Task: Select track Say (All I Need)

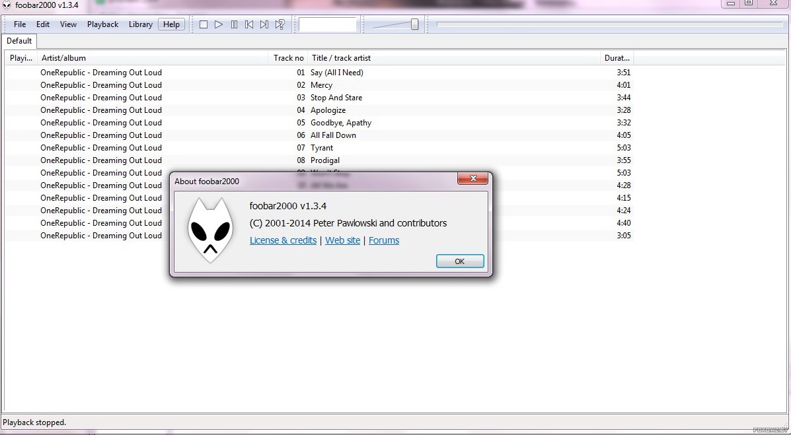Action: tap(336, 73)
